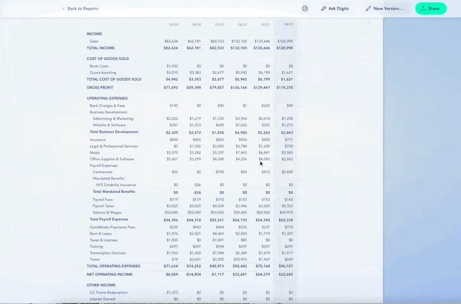Select the Q4 21 column header
This screenshot has height=304, width=461.
click(x=288, y=25)
